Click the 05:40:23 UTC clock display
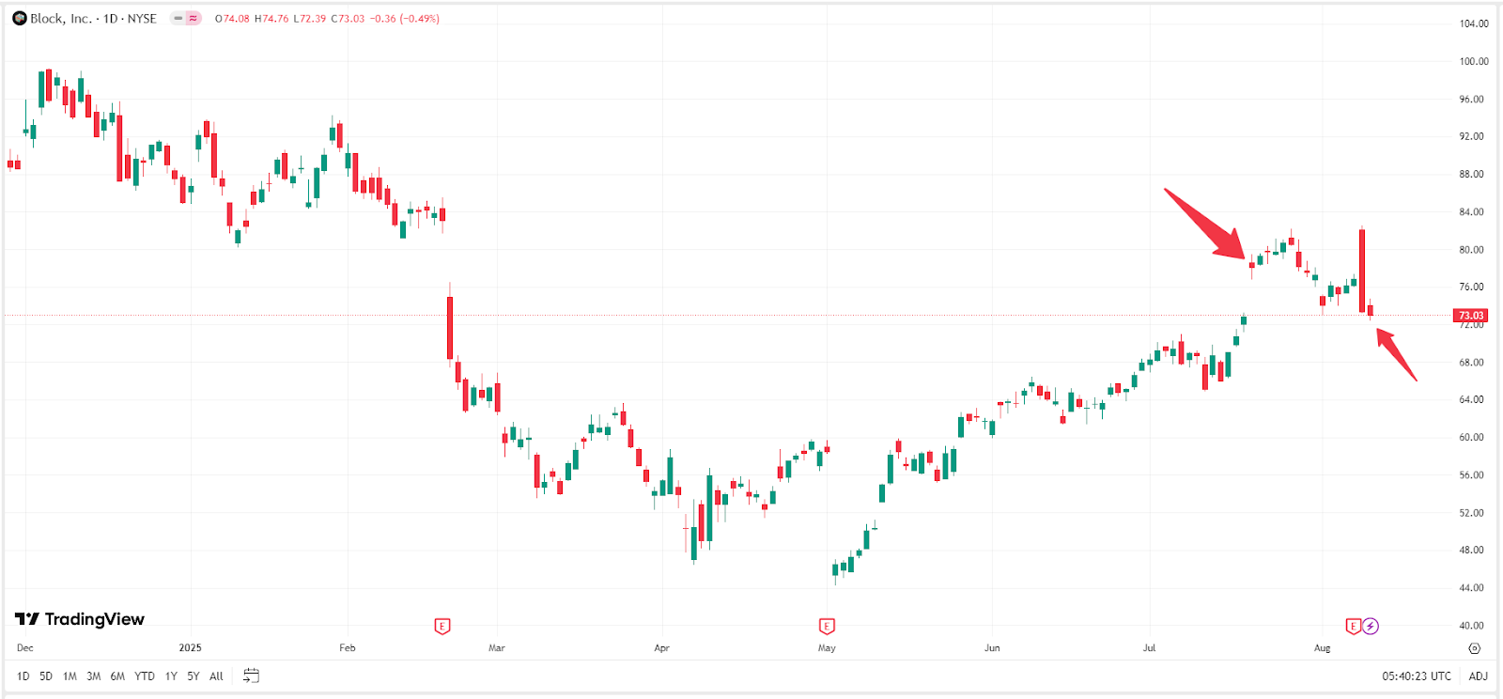The height and width of the screenshot is (699, 1503). pyautogui.click(x=1418, y=676)
